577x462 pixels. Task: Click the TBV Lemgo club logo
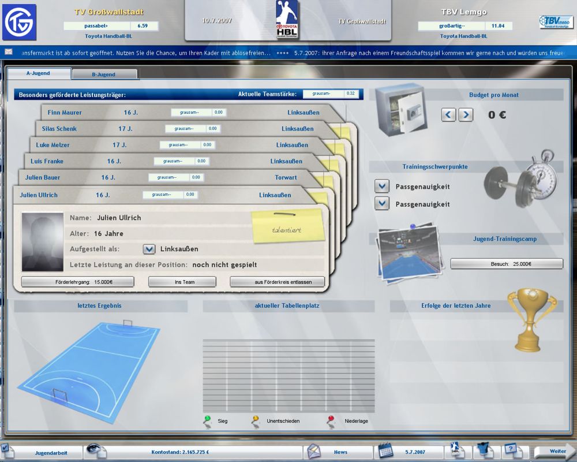click(x=556, y=22)
